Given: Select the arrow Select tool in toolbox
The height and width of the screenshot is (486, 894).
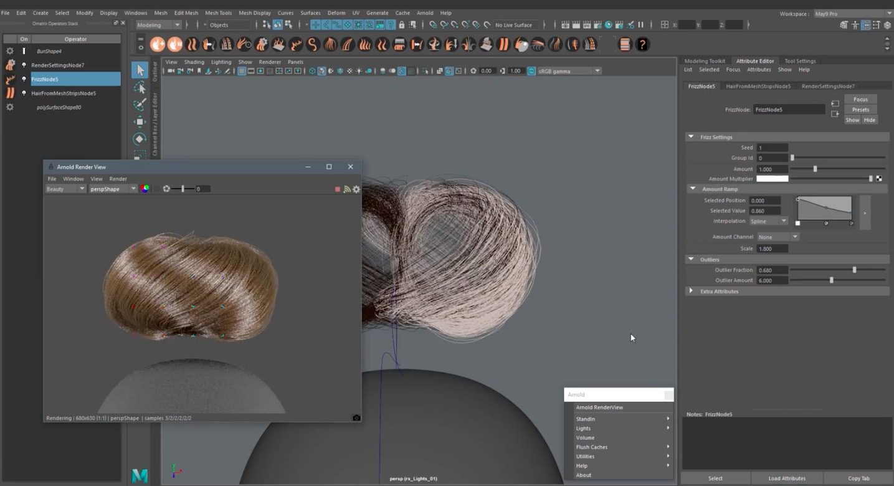Looking at the screenshot, I should point(140,70).
